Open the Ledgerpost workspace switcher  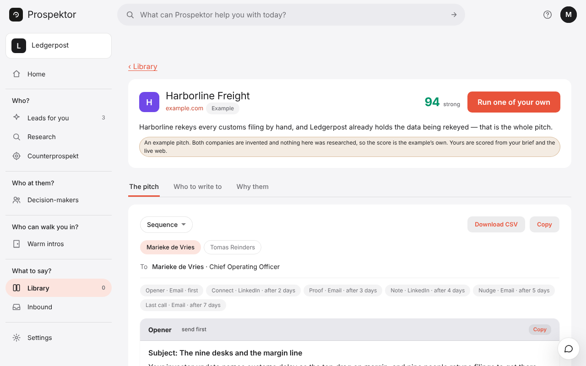click(x=59, y=46)
